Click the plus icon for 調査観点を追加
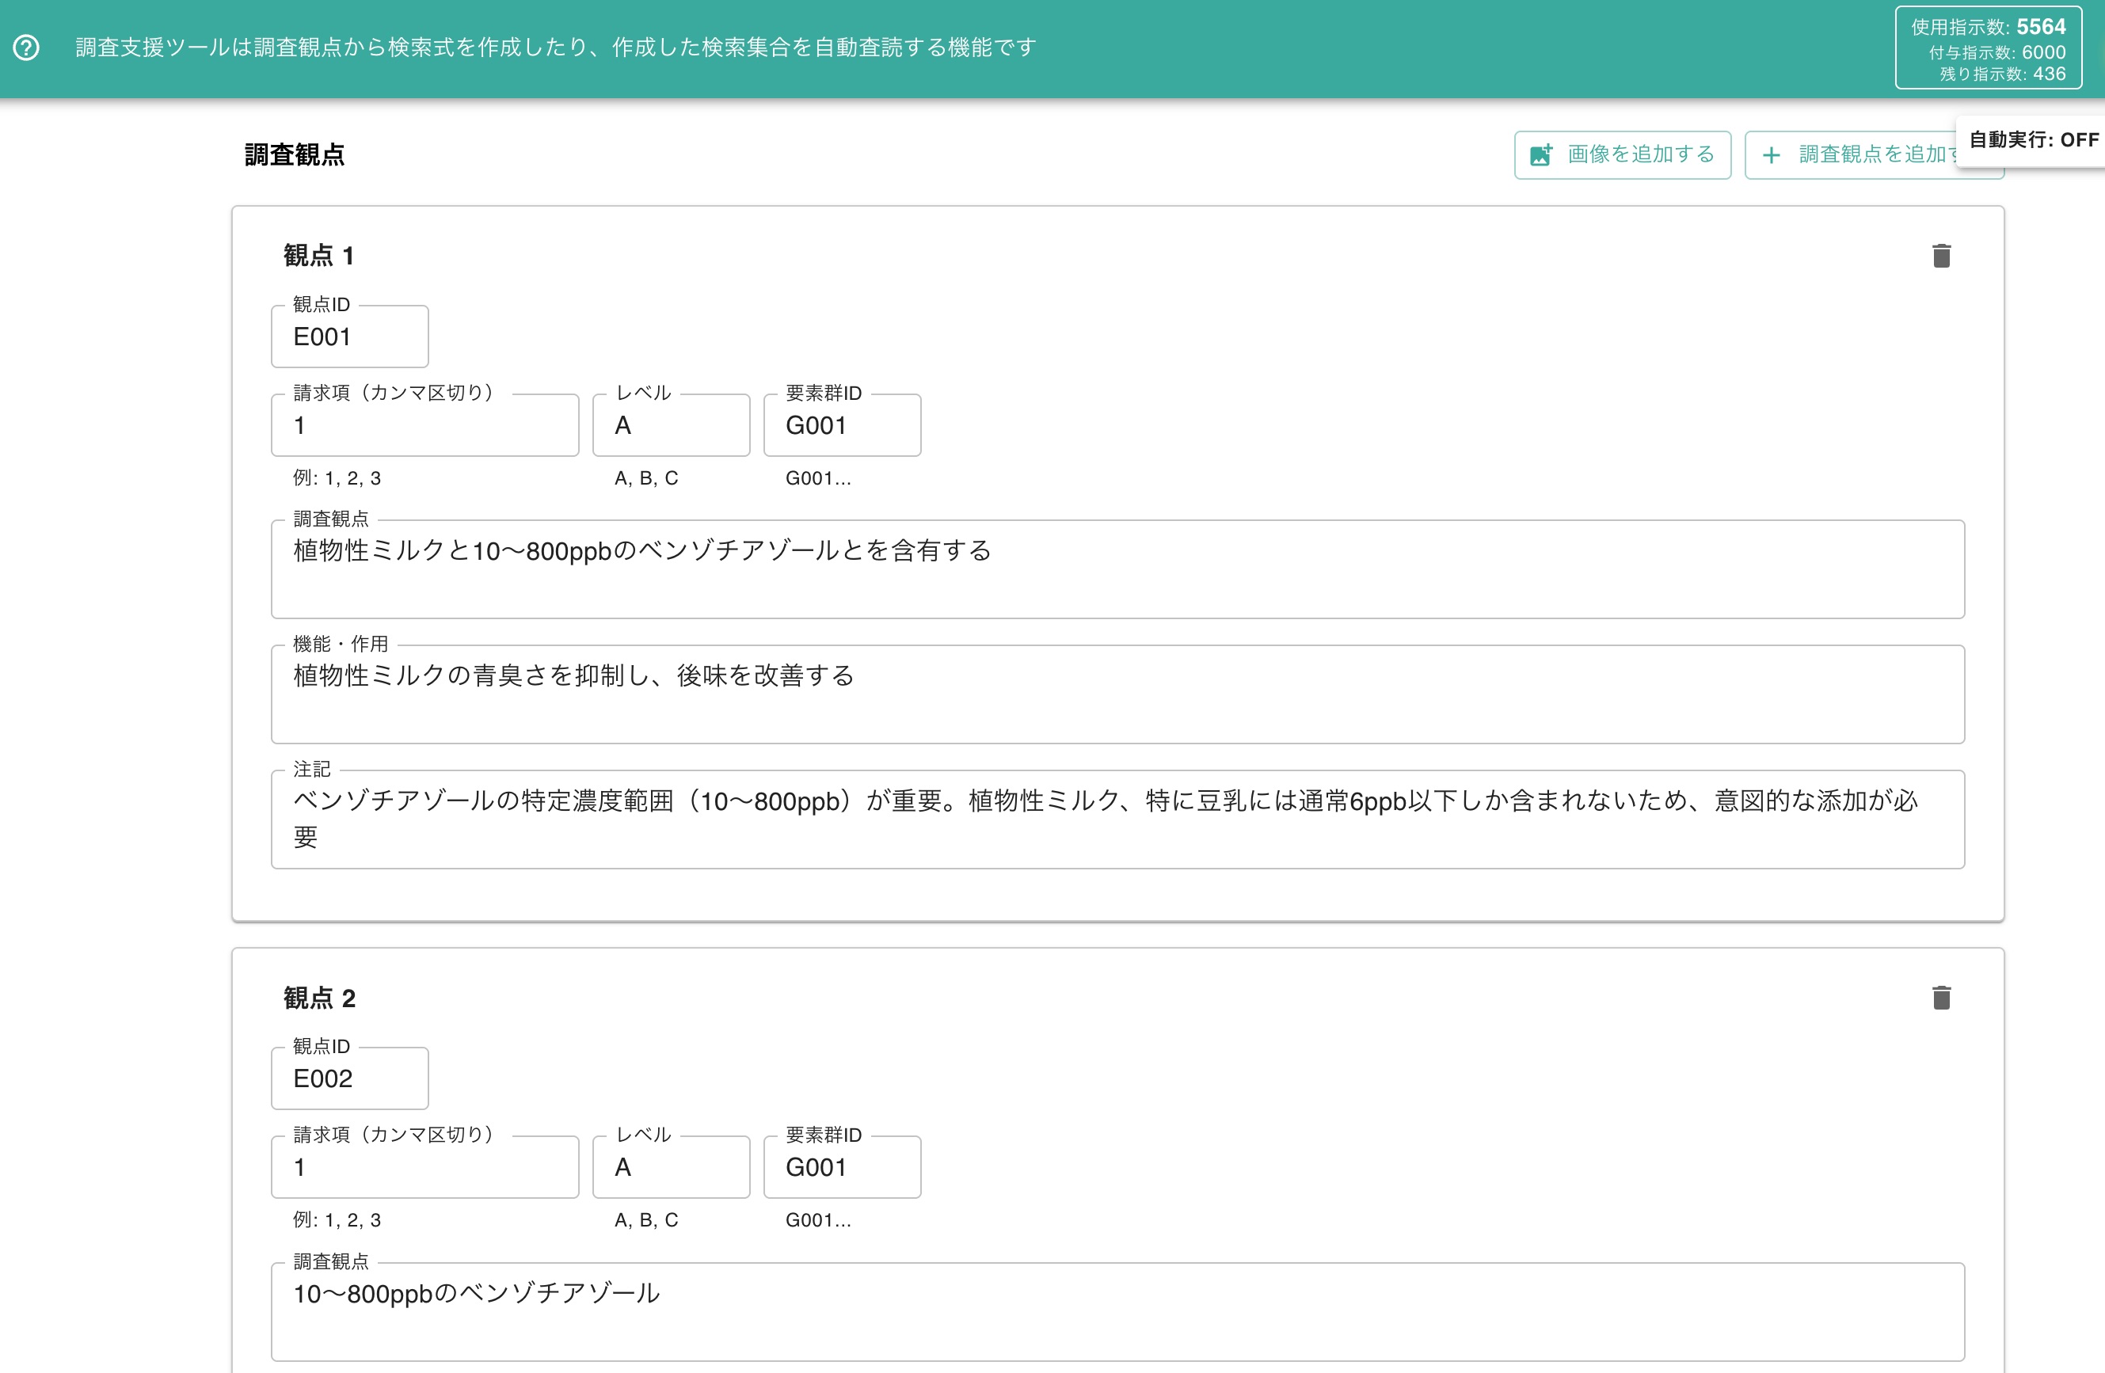The width and height of the screenshot is (2105, 1373). pos(1771,156)
